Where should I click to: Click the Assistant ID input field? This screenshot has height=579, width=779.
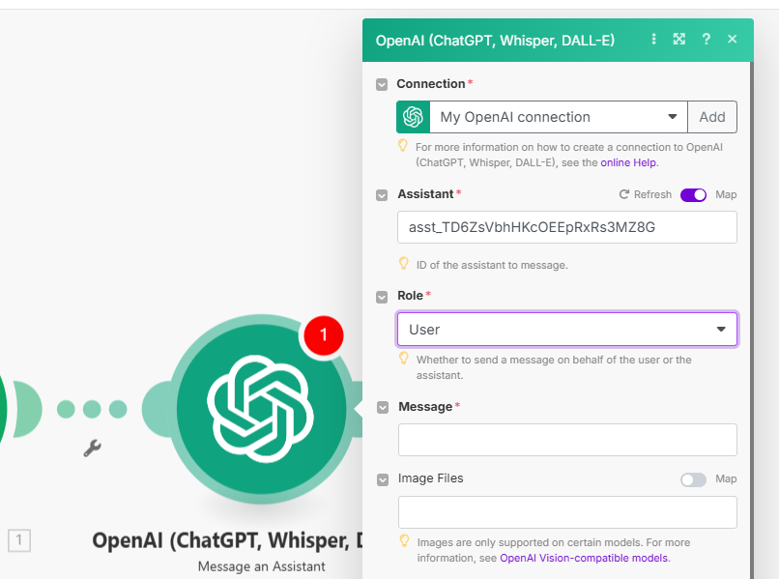click(x=567, y=227)
